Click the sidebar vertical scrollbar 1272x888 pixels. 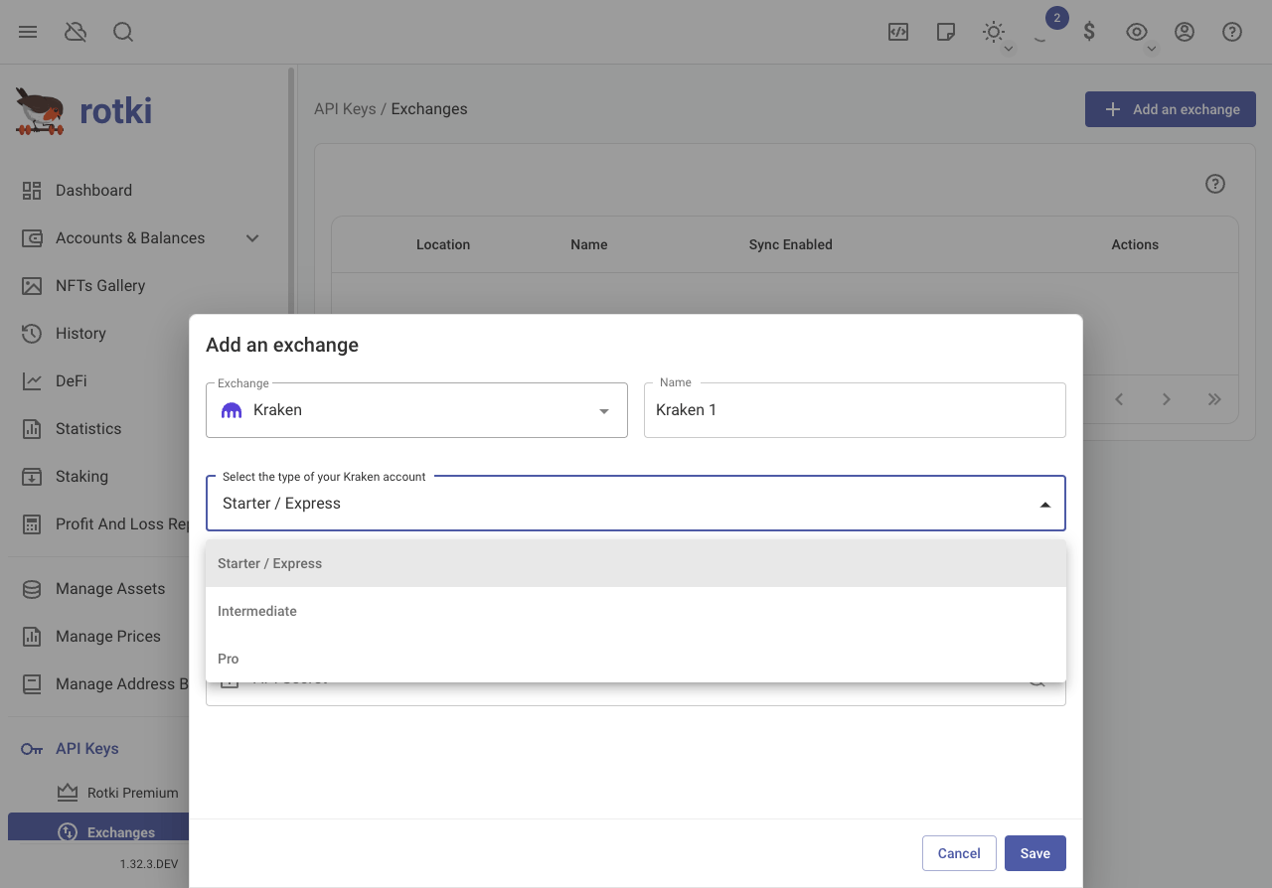point(291,189)
